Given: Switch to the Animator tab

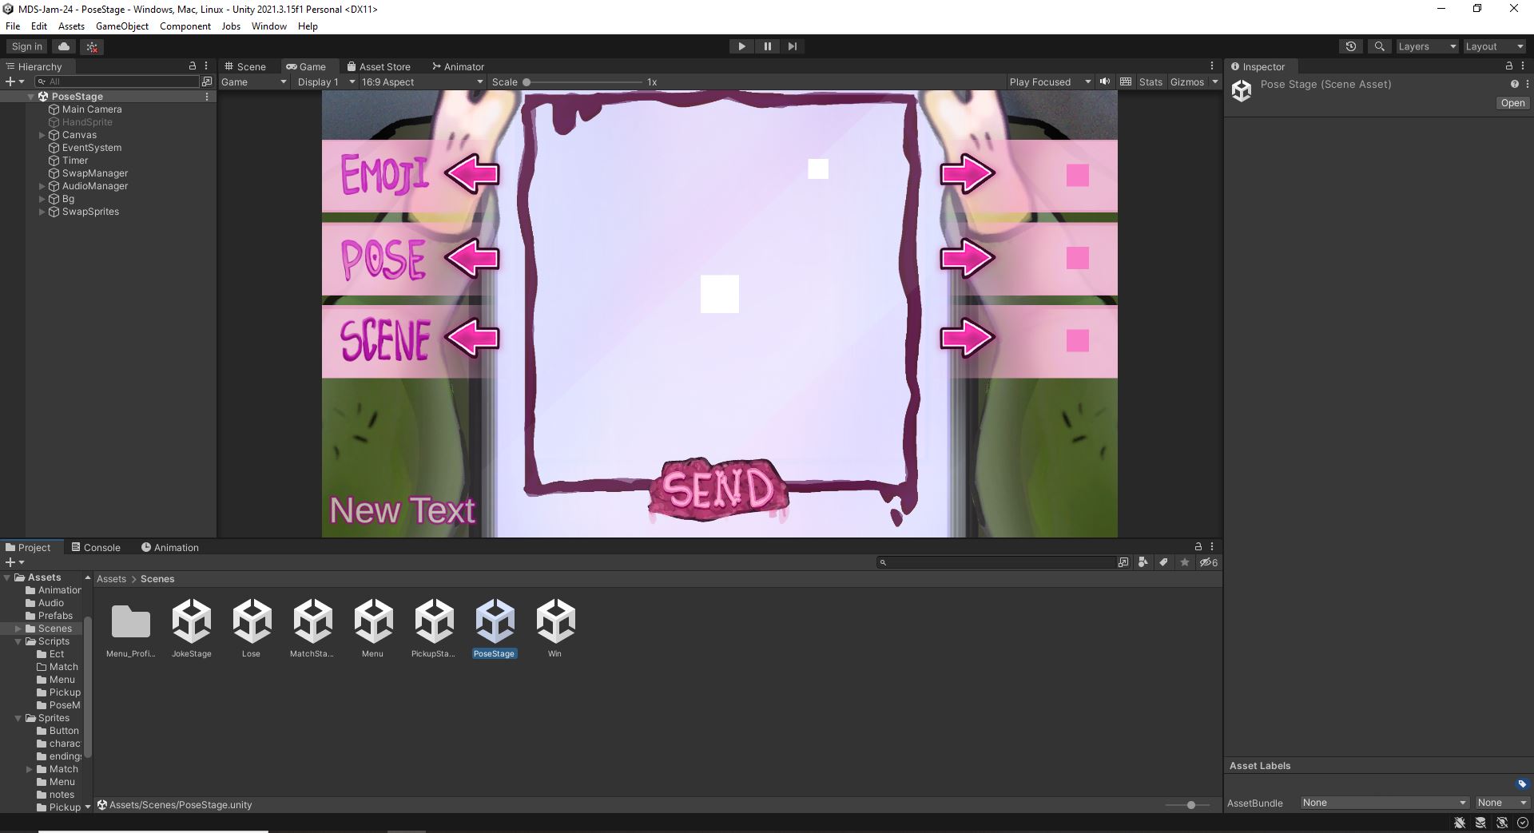Looking at the screenshot, I should [458, 66].
